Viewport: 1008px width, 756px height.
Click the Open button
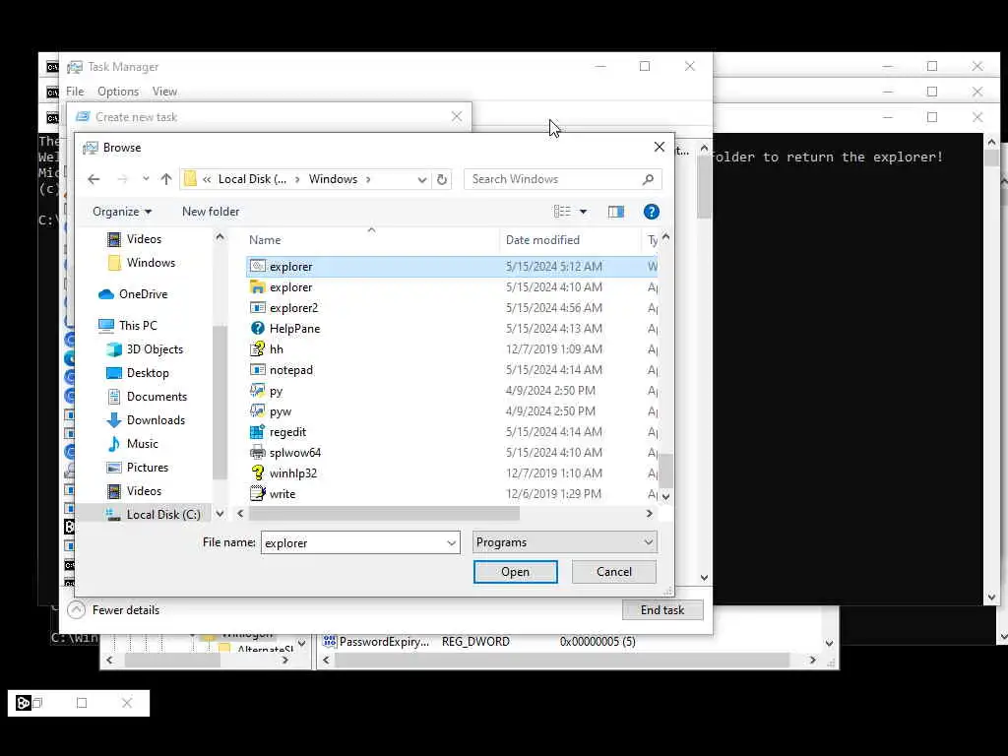click(516, 572)
